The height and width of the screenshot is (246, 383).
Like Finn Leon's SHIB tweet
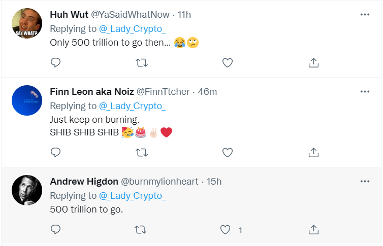(228, 152)
